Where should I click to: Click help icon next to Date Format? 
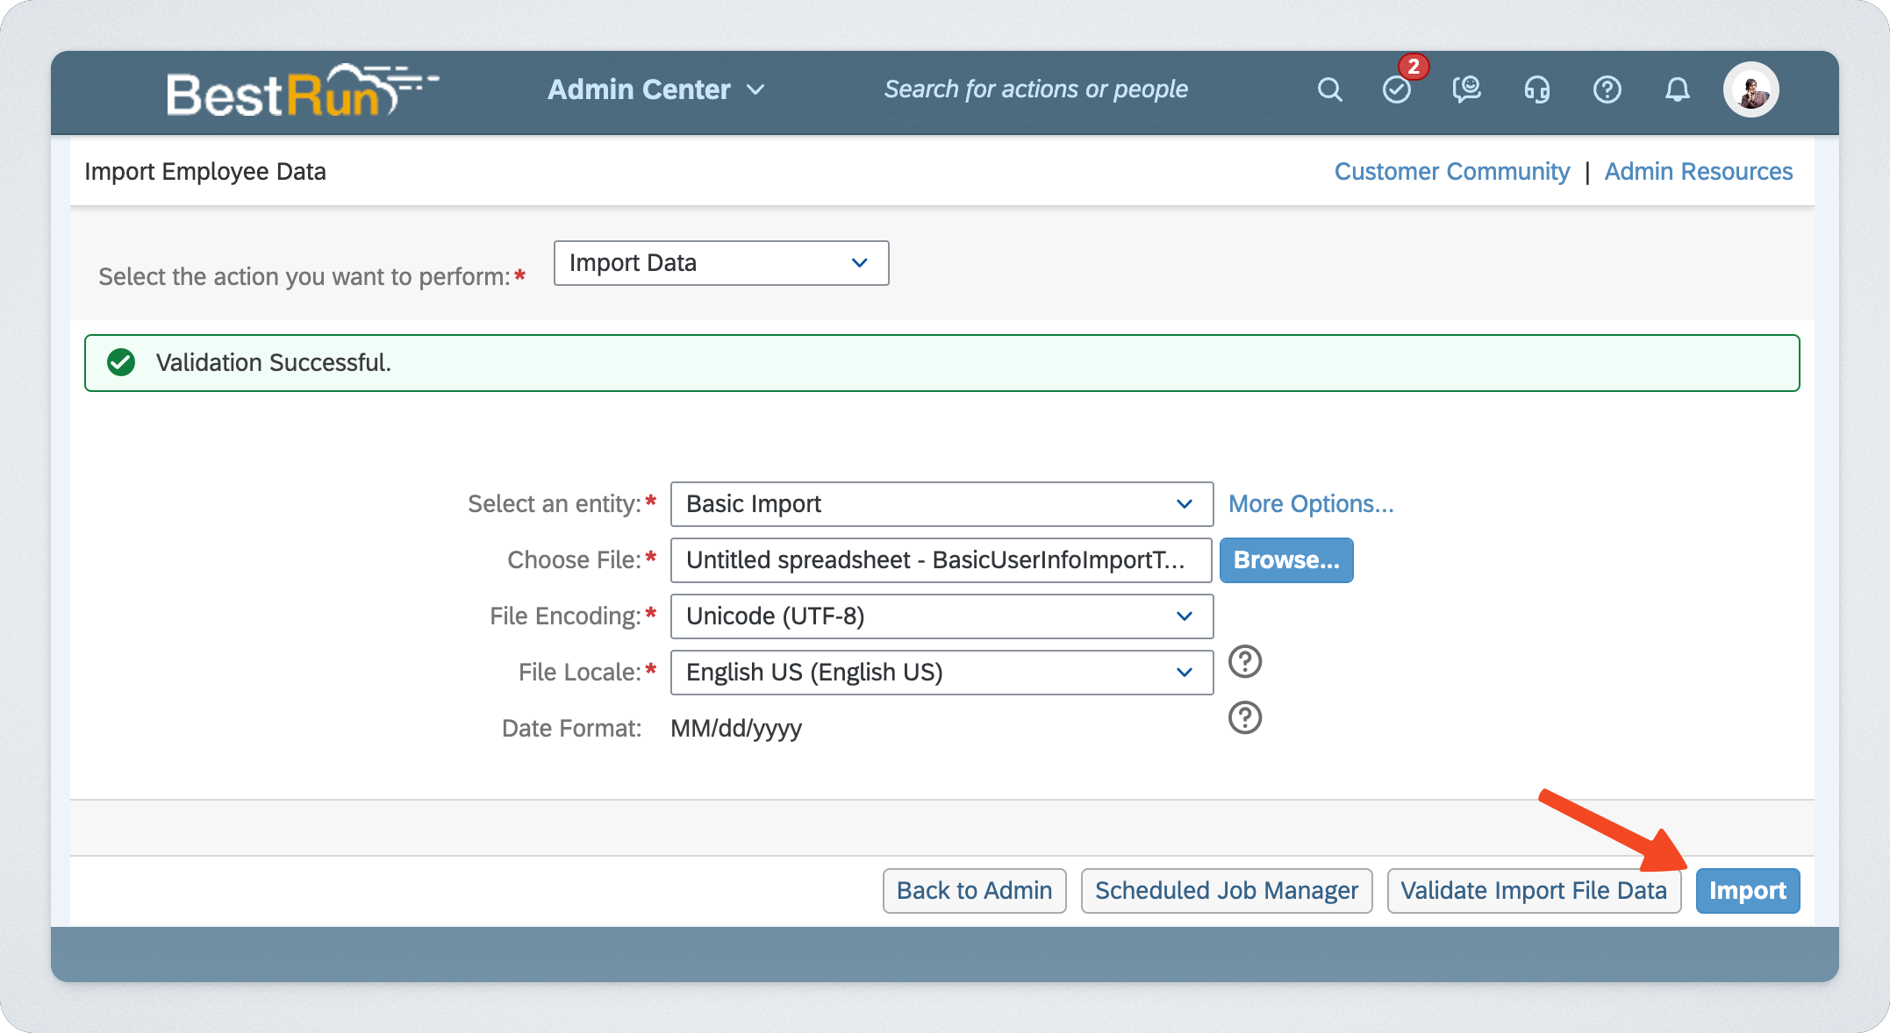(x=1244, y=718)
